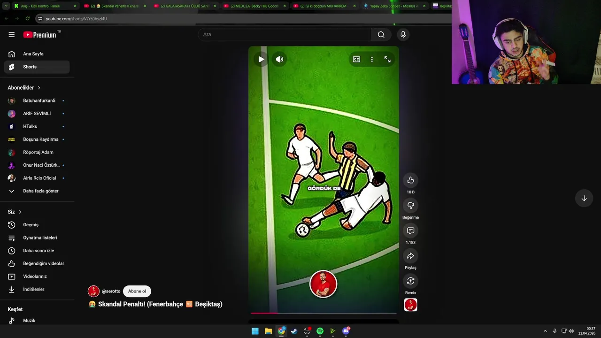Open File Explorer from taskbar
The width and height of the screenshot is (601, 338).
click(268, 331)
